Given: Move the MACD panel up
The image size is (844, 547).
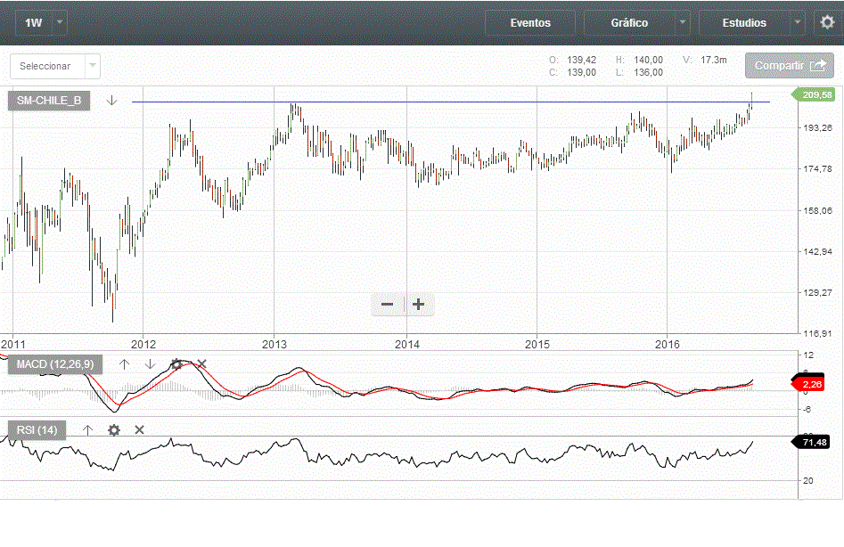Looking at the screenshot, I should (x=125, y=364).
